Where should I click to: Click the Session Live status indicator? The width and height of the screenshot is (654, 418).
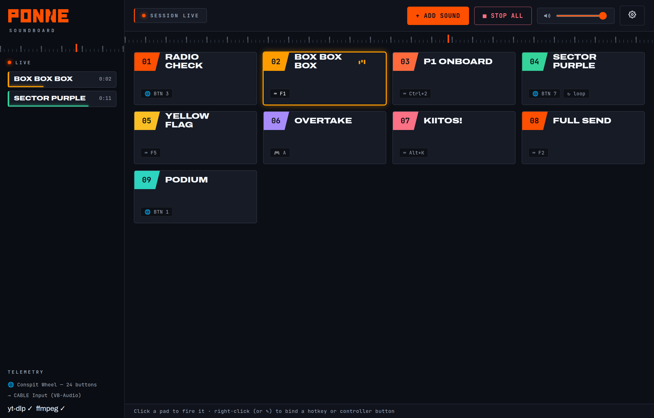[x=170, y=16]
